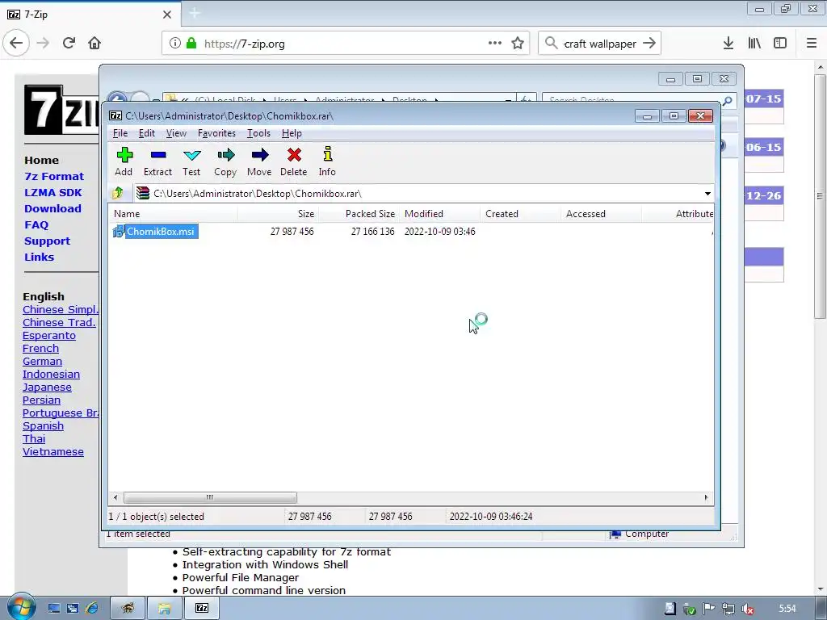
Task: Click the 7-Zip taskbar button
Action: pos(202,609)
